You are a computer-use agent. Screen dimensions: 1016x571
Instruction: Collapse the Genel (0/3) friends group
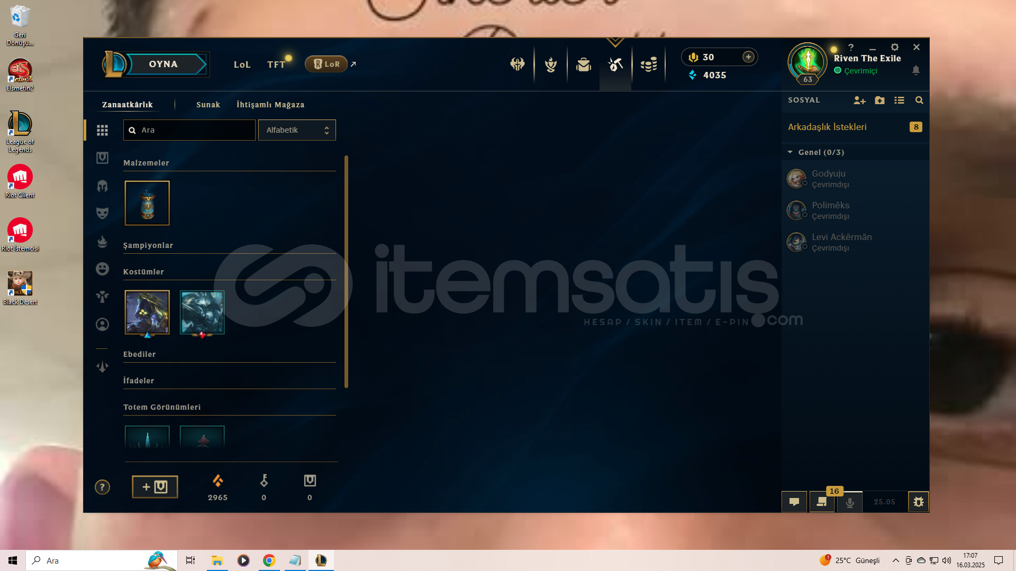click(x=855, y=152)
